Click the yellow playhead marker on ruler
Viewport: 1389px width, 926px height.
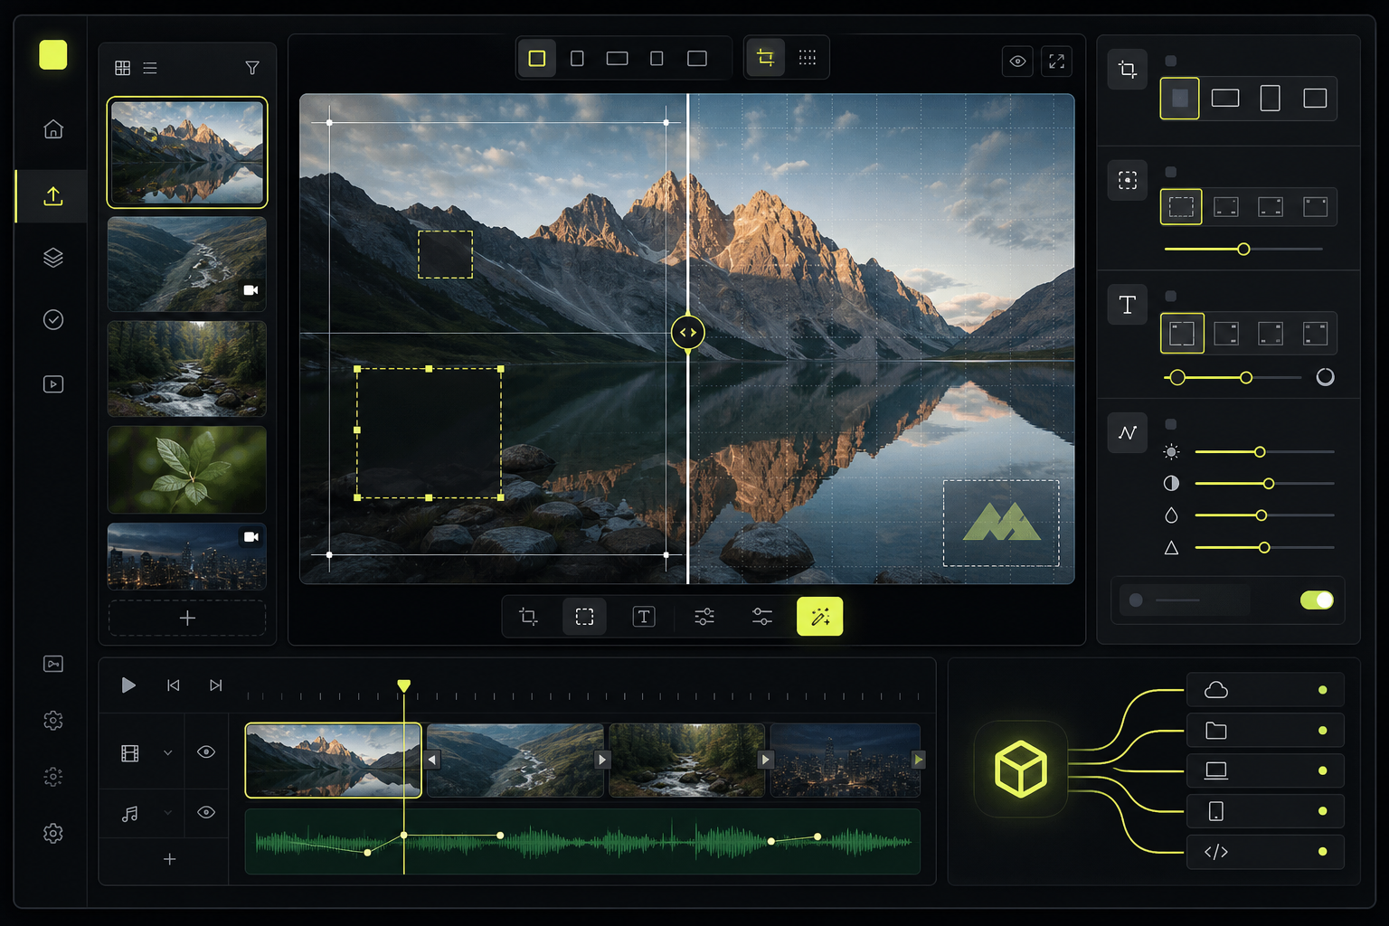(x=404, y=686)
